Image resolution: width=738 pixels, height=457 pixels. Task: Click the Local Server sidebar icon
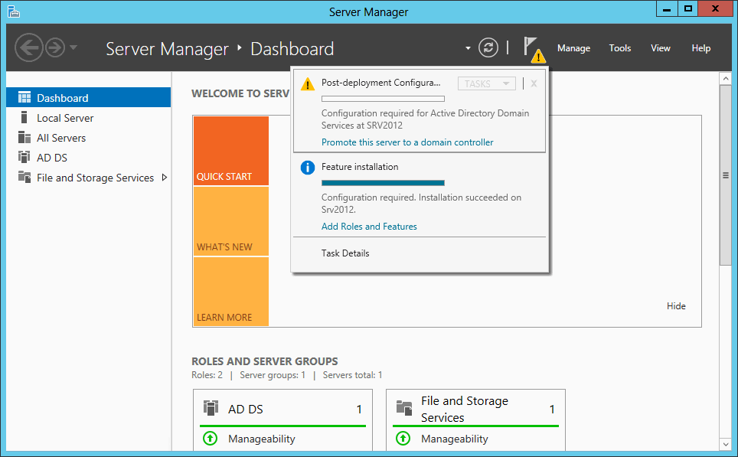point(24,117)
